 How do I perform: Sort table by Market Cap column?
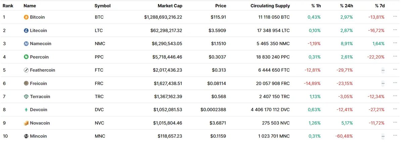[x=170, y=6]
